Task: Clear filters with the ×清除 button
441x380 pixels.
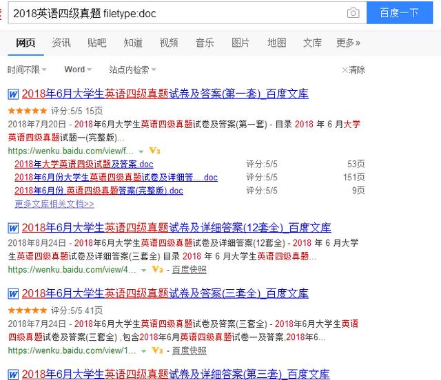Action: point(353,70)
